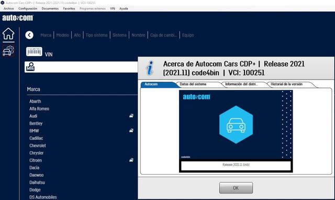Viewport: 335px width, 200px height.
Task: Choose Daewoo from the brand list
Action: (x=37, y=175)
